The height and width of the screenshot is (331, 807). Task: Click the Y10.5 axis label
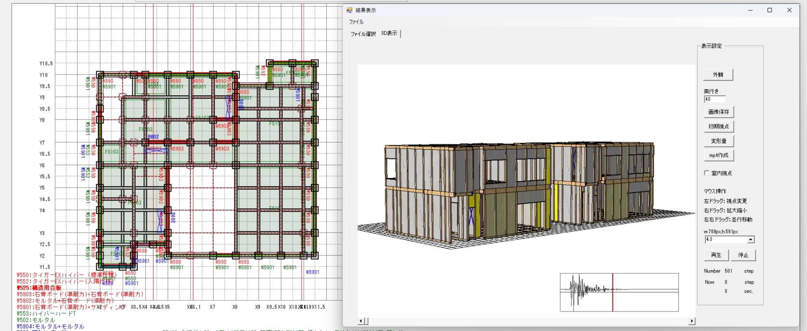pos(46,64)
